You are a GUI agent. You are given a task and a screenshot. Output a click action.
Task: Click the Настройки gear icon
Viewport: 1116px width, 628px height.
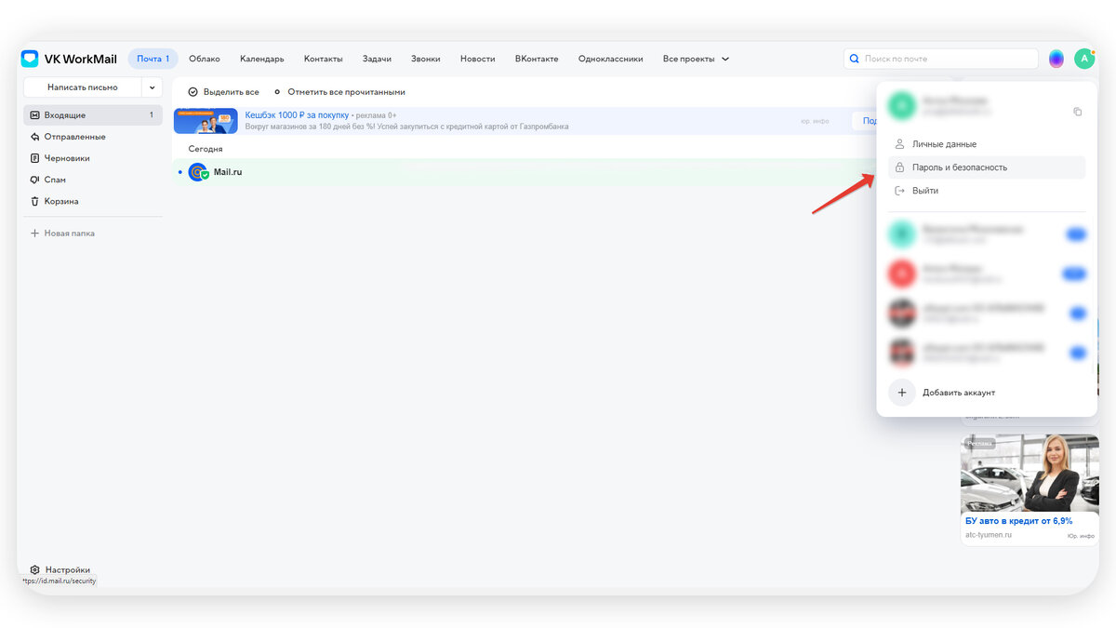tap(34, 569)
